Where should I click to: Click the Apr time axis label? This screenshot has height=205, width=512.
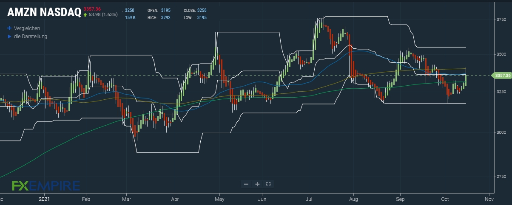(x=175, y=198)
